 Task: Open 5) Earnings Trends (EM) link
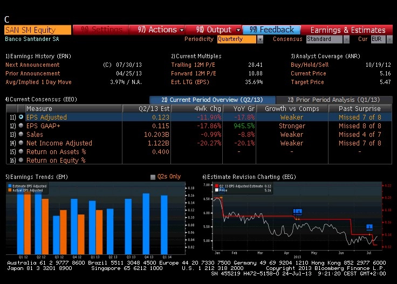point(37,177)
